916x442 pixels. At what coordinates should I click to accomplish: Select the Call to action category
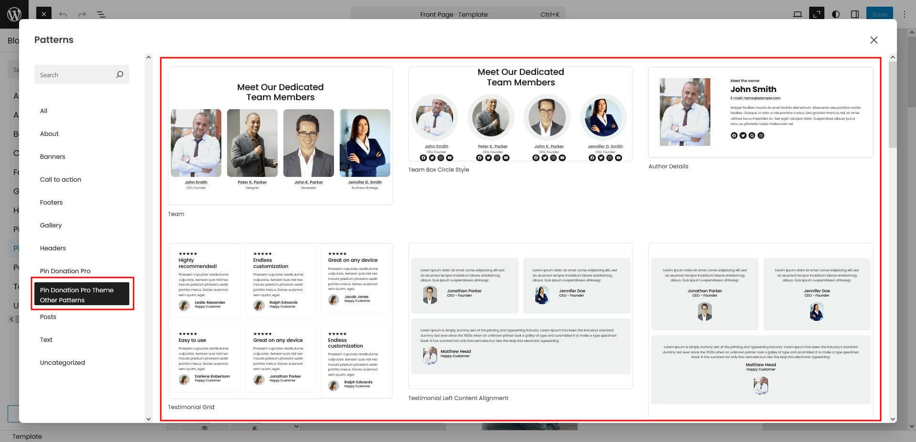coord(61,179)
